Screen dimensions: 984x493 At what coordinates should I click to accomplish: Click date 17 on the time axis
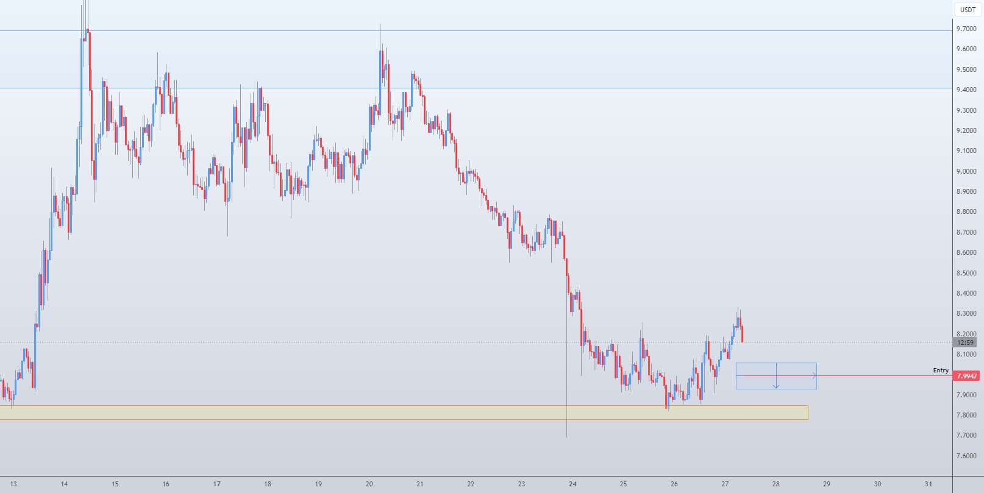[x=217, y=484]
